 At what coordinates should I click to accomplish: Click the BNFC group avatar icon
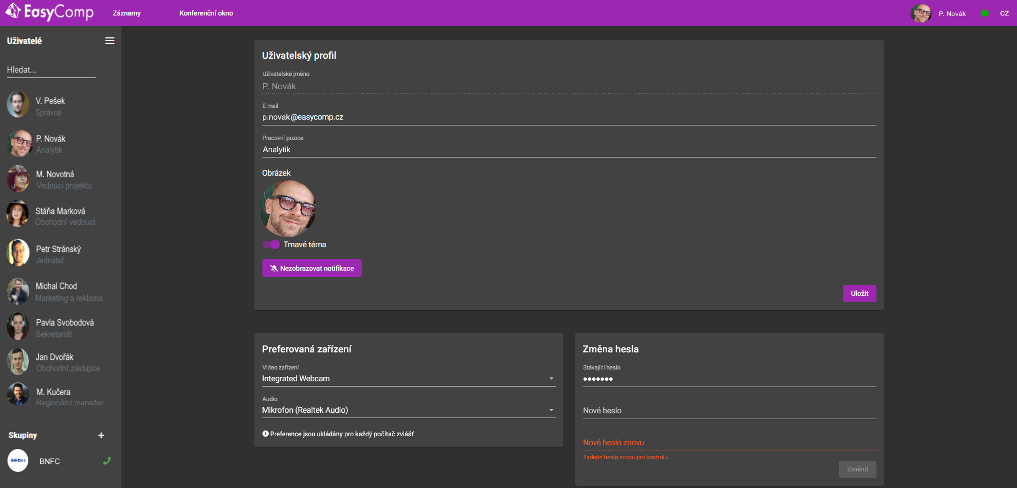(x=18, y=461)
